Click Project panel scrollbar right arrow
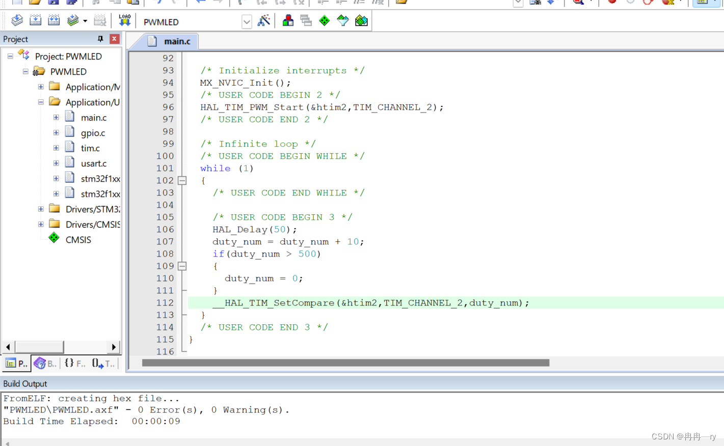This screenshot has height=446, width=724. [114, 347]
